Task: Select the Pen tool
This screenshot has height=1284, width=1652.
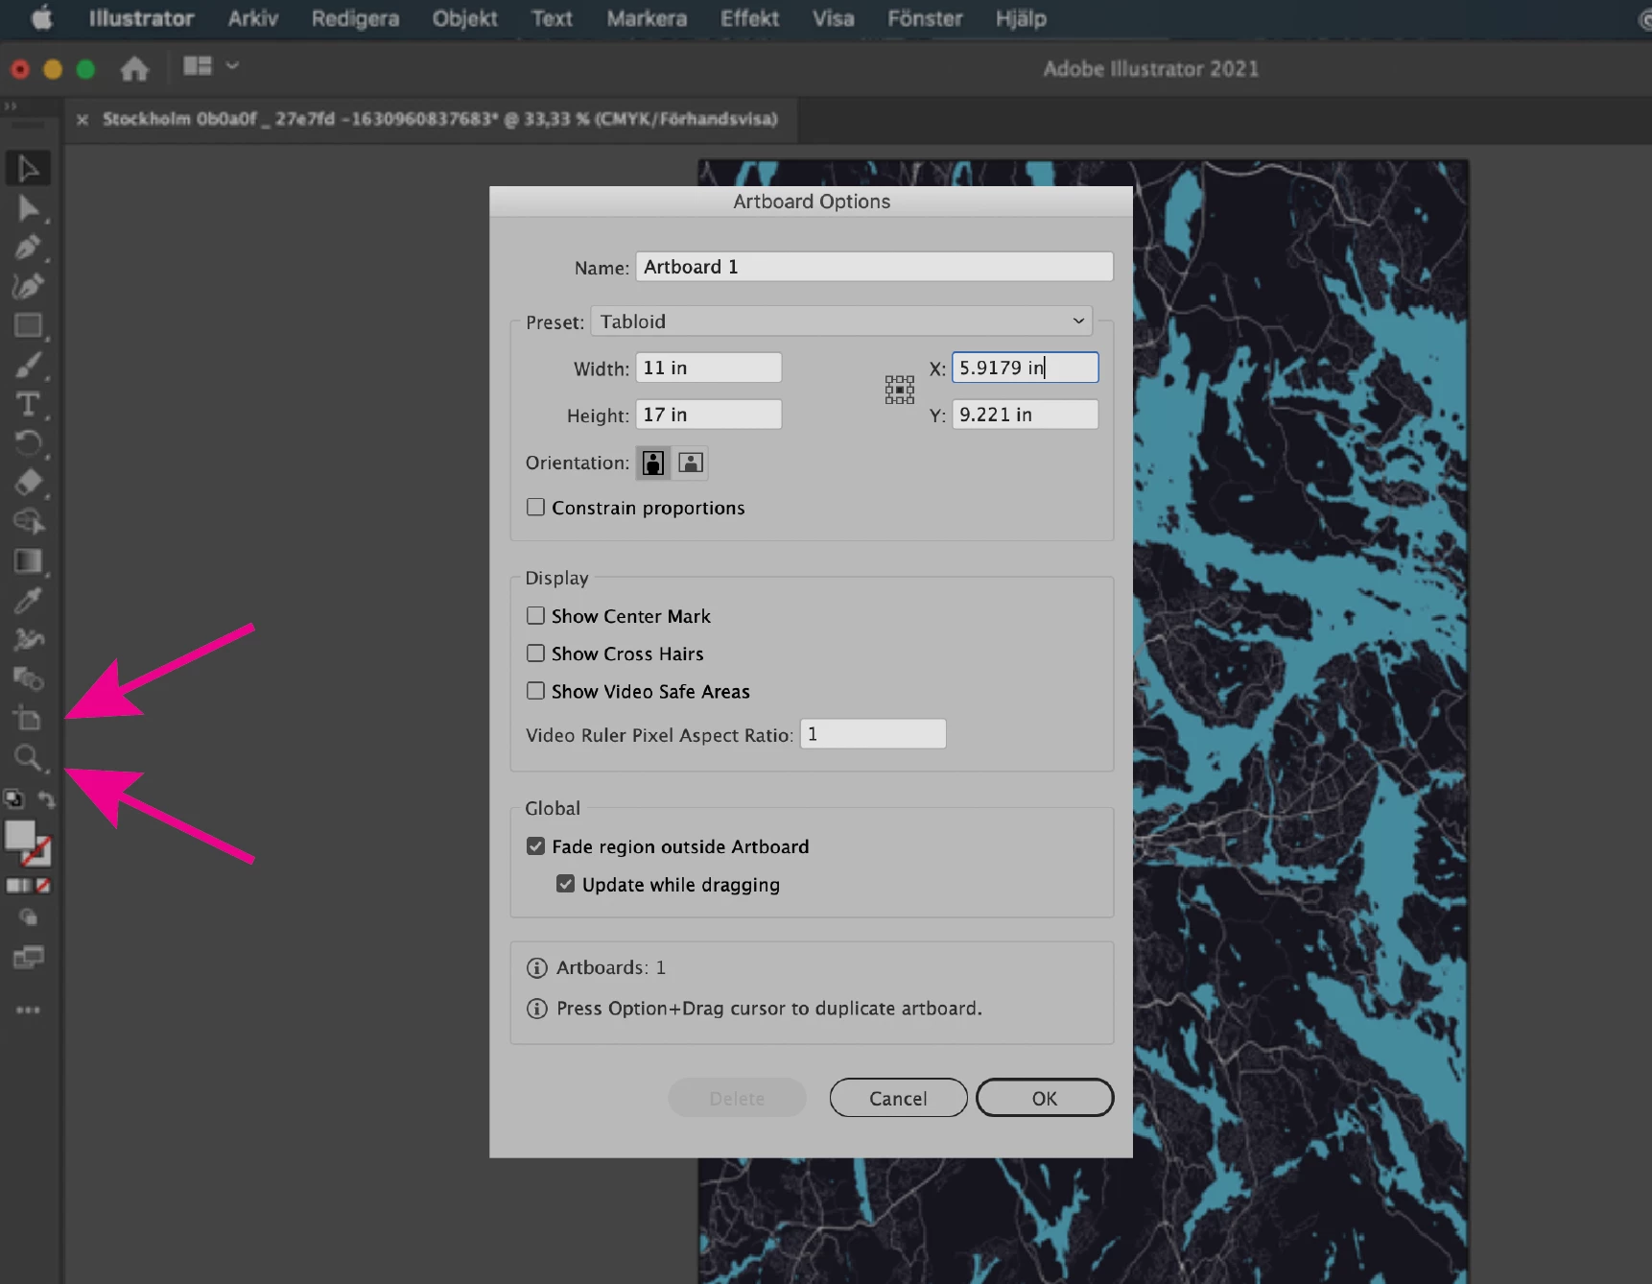Action: [x=28, y=248]
